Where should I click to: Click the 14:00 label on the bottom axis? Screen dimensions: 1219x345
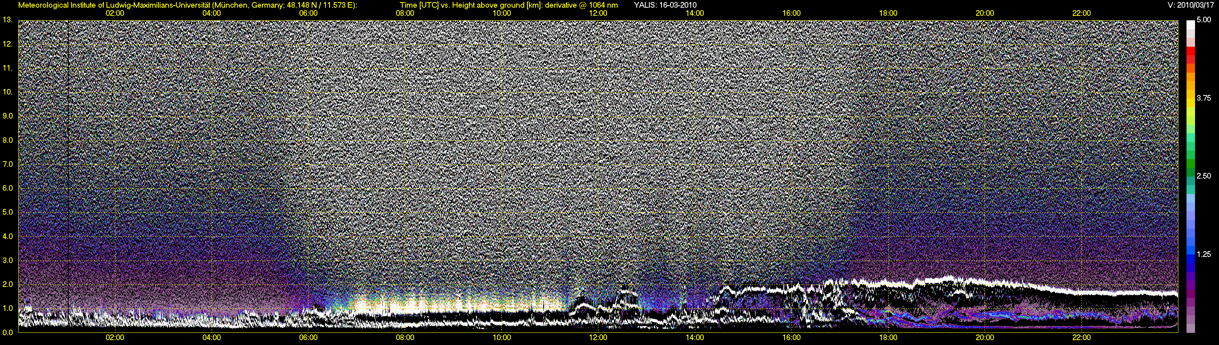[x=695, y=337]
